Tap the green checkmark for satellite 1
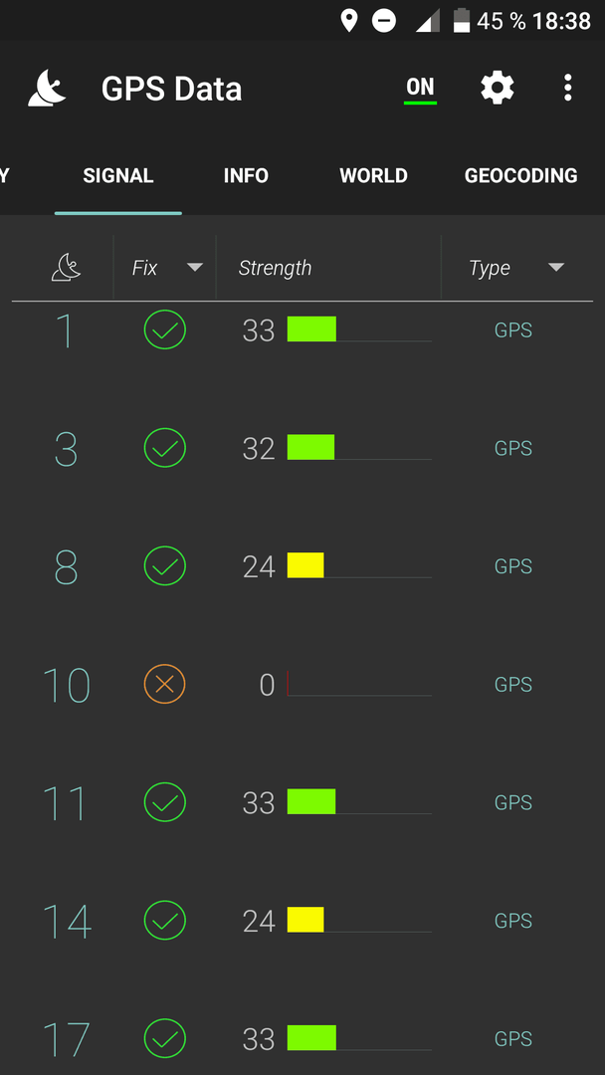605x1075 pixels. [x=164, y=329]
